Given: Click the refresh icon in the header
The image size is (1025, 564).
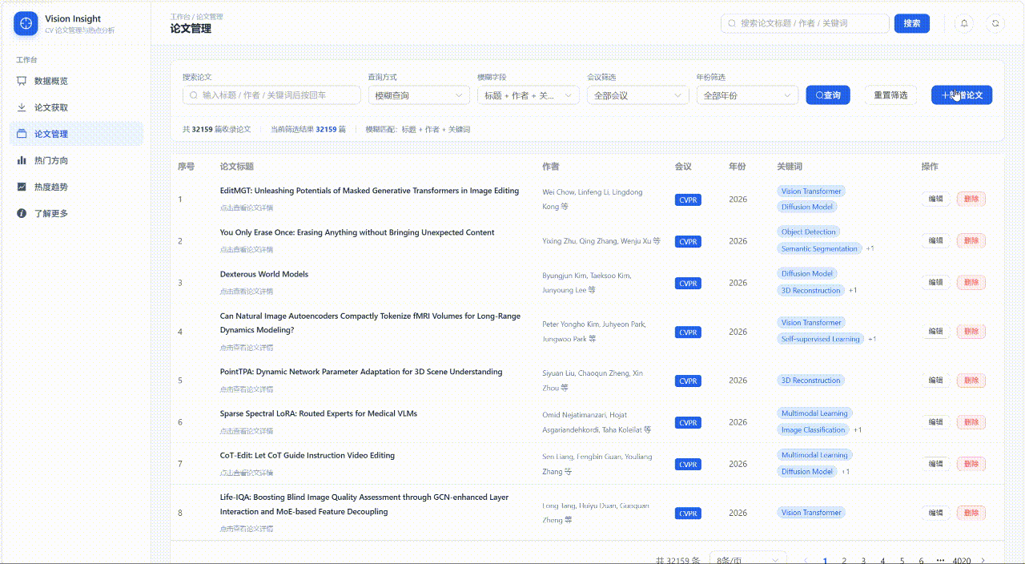Looking at the screenshot, I should click(x=995, y=23).
